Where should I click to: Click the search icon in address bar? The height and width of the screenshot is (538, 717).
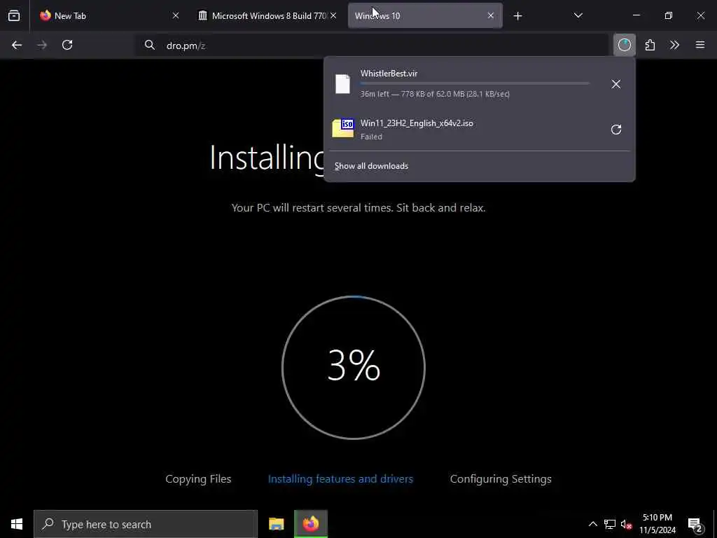[150, 45]
